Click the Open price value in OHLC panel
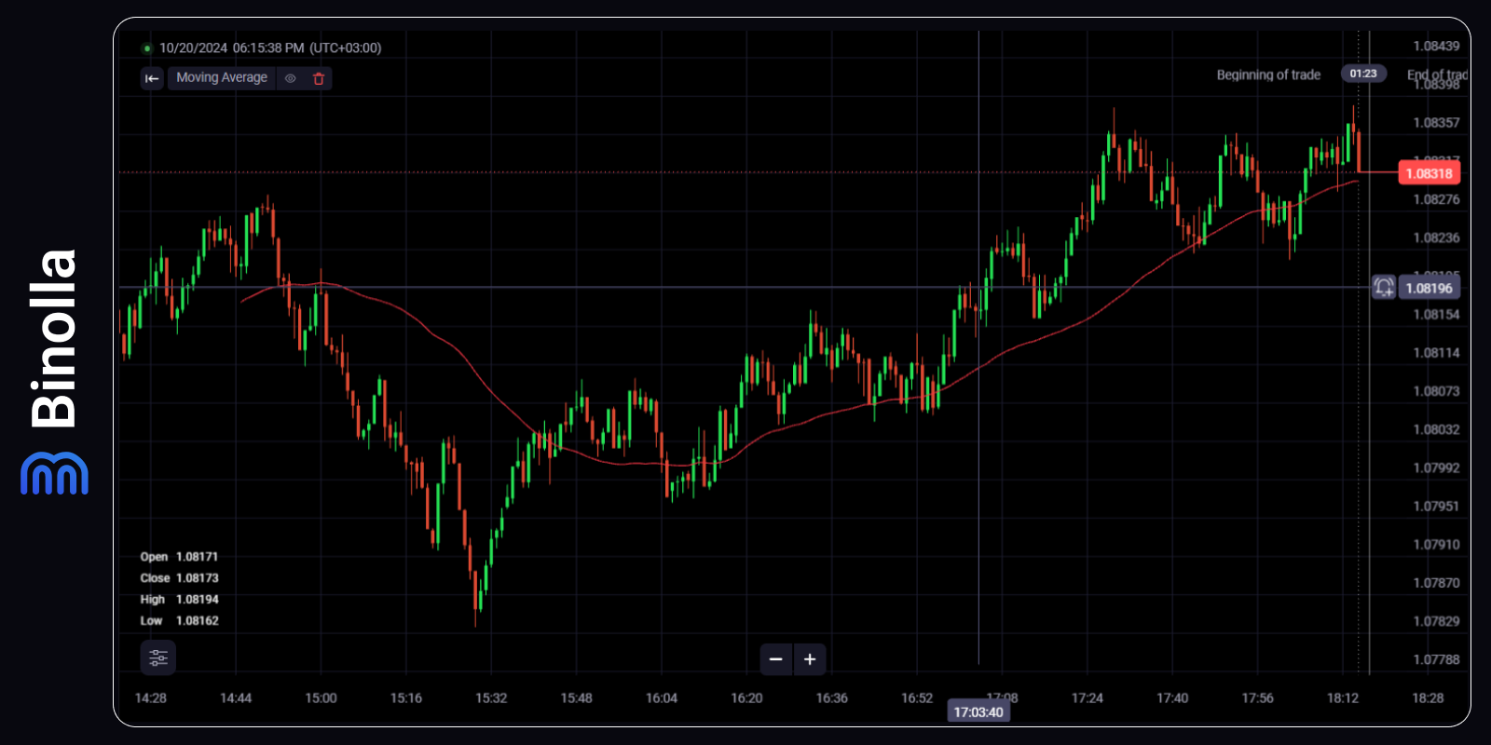Viewport: 1491px width, 745px height. click(198, 557)
